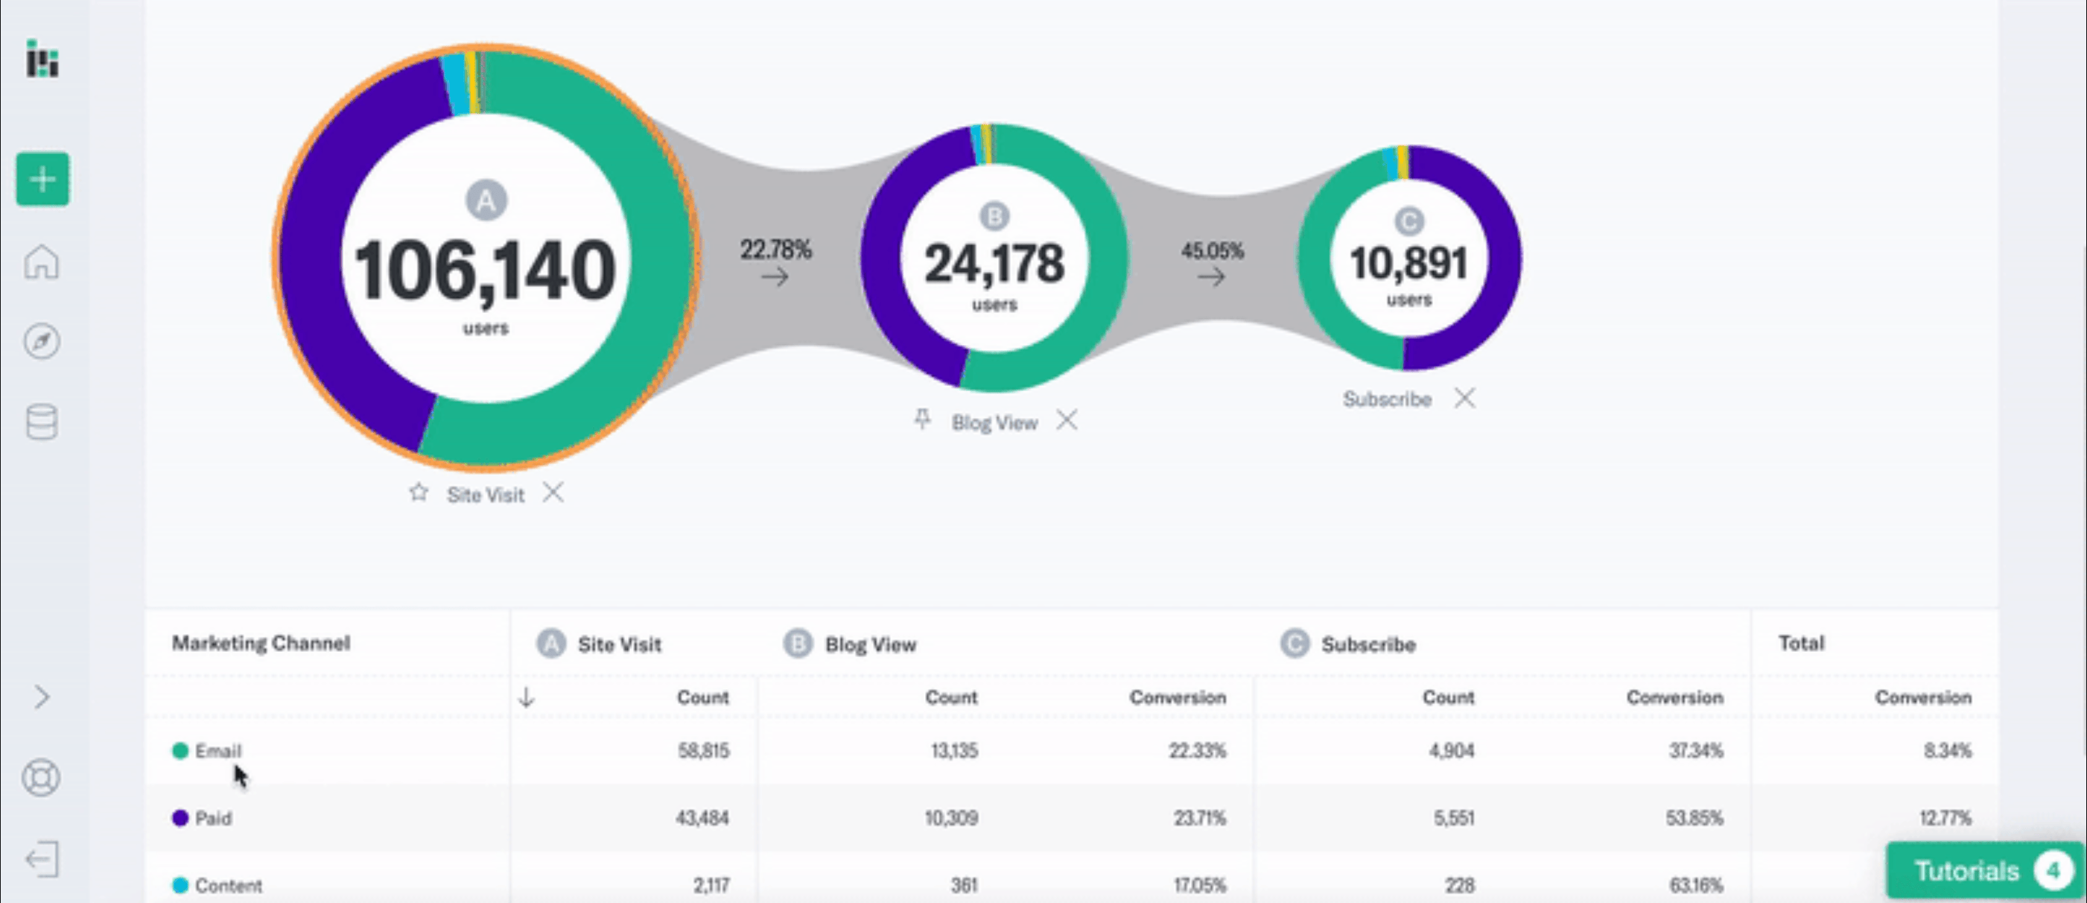Click Paid total conversion 12.77%
Screen dimensions: 2087x903
[1945, 818]
